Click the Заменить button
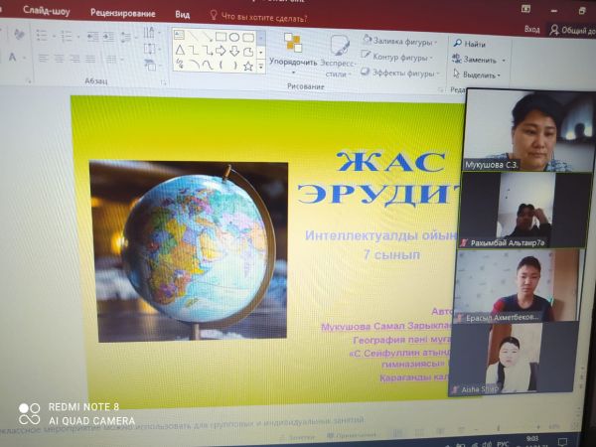This screenshot has height=447, width=596. [477, 60]
